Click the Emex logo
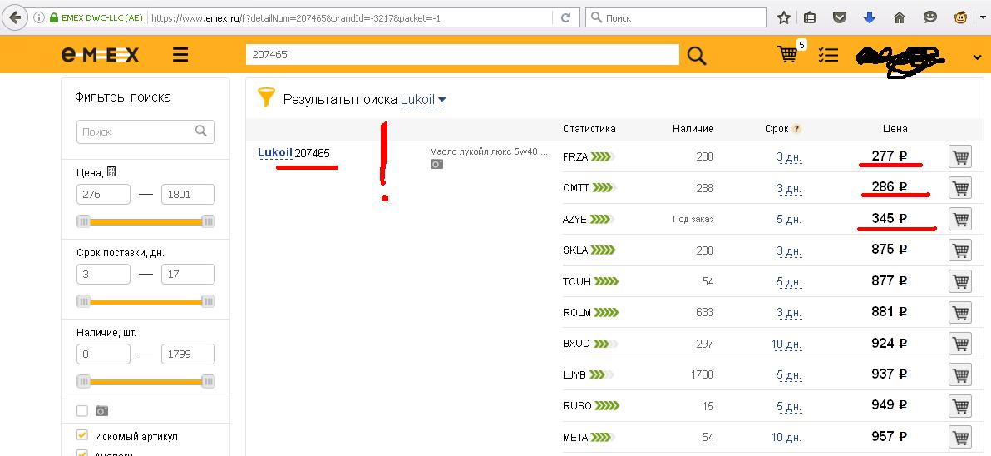This screenshot has height=456, width=991. coord(100,55)
